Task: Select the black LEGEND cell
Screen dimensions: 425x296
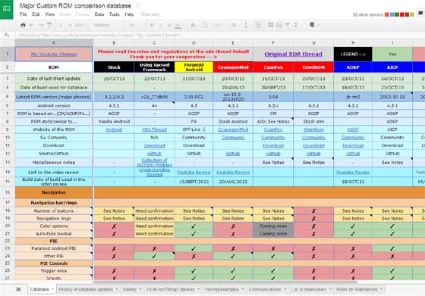Action: pos(353,54)
